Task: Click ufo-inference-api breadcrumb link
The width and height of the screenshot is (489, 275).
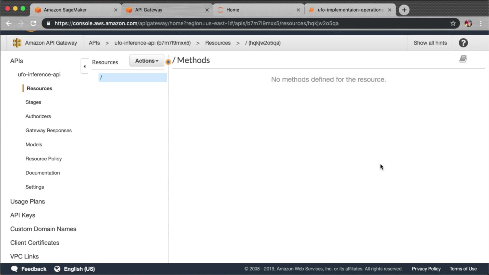Action: (x=152, y=43)
